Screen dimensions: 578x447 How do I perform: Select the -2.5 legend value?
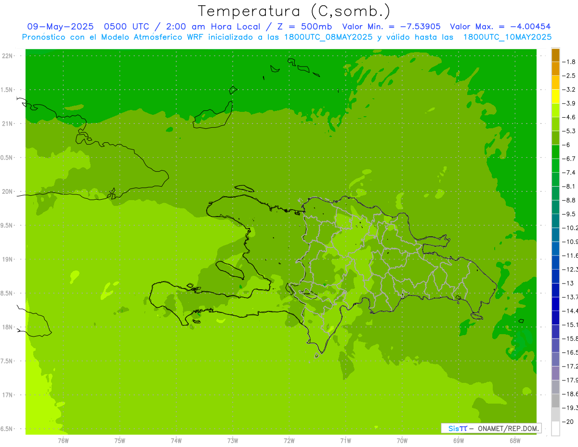[x=569, y=76]
